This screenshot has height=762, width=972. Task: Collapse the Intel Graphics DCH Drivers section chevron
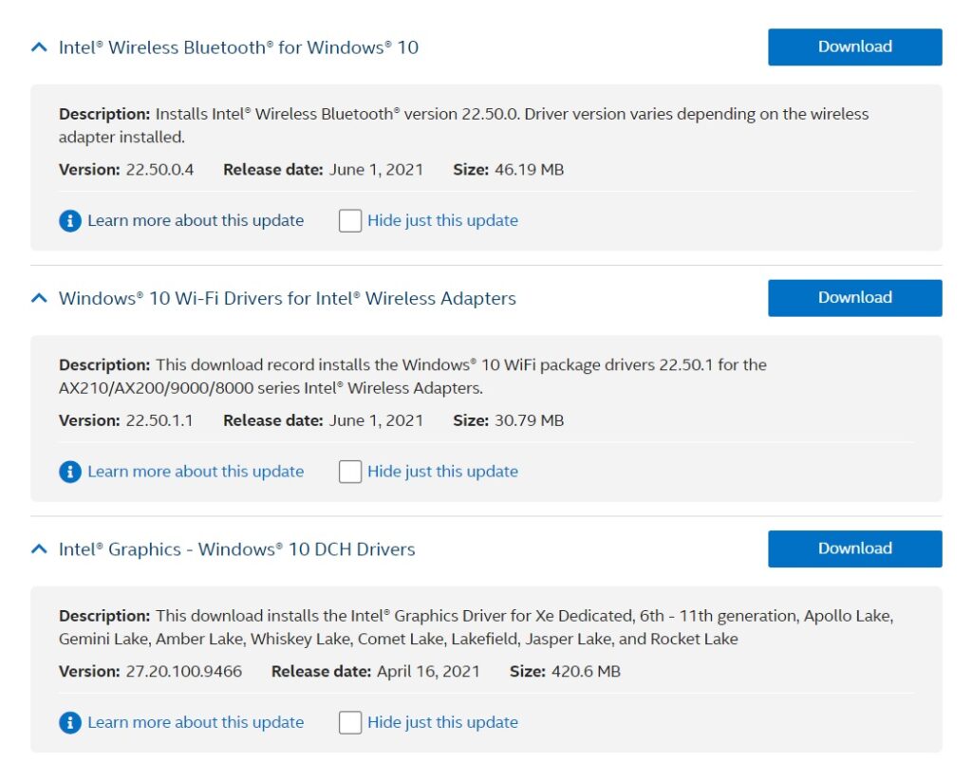click(x=38, y=548)
